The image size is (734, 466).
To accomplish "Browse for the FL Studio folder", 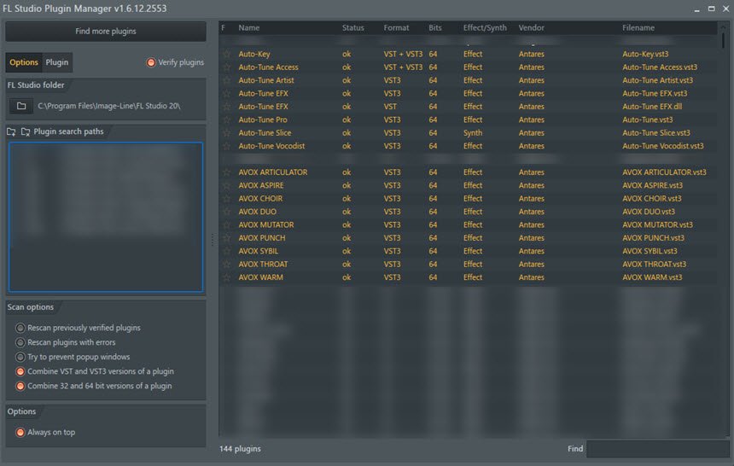I will click(x=21, y=106).
